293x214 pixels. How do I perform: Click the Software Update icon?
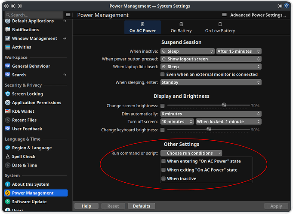click(x=8, y=202)
